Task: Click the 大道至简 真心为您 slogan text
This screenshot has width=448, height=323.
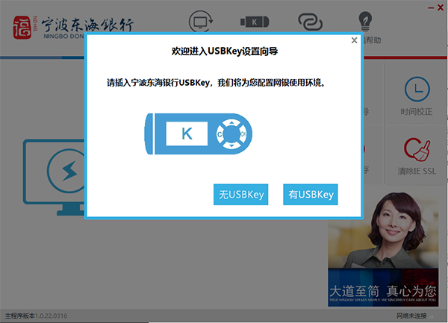Action: [x=383, y=292]
